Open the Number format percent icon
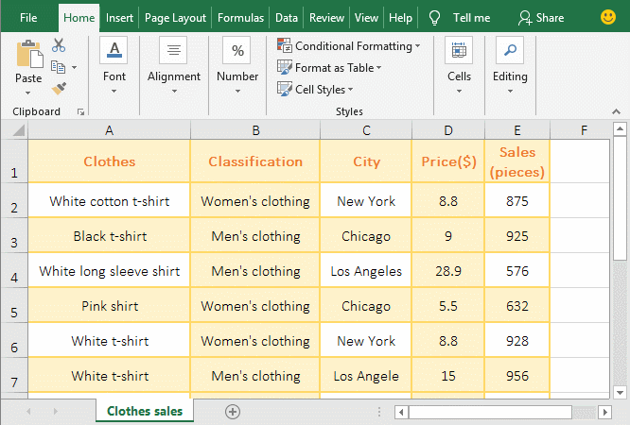630x425 pixels. [x=237, y=51]
